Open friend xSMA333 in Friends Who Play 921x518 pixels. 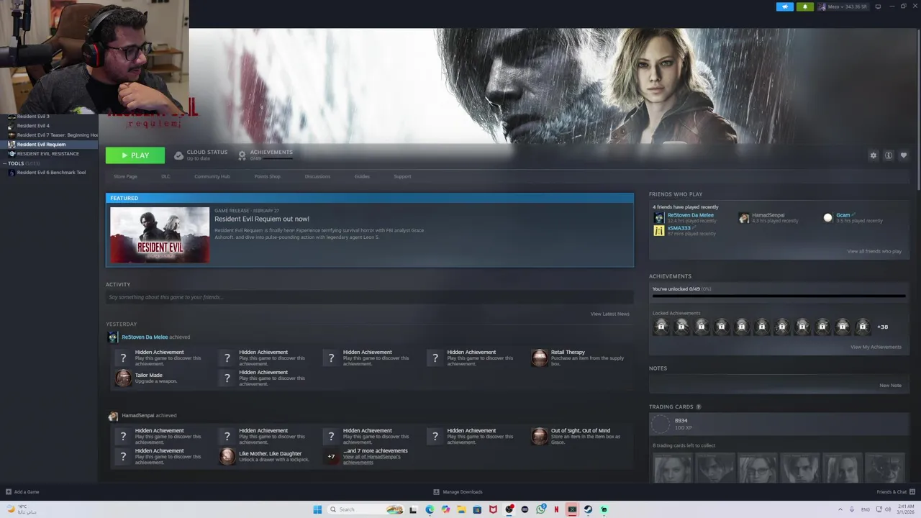coord(679,228)
